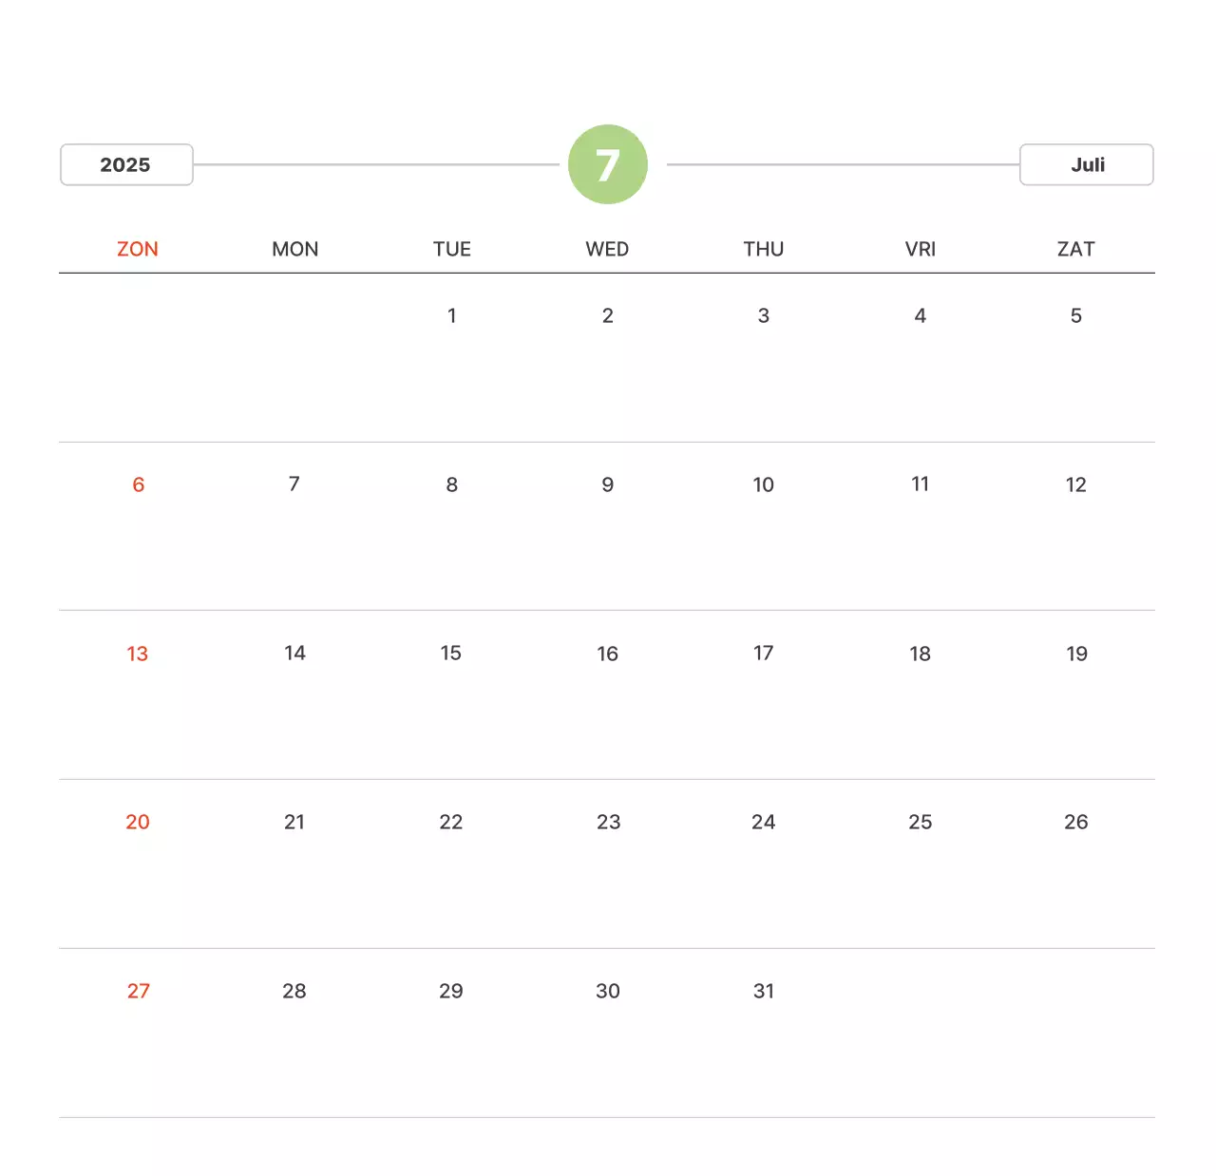Choose Friday the 25th

point(920,822)
